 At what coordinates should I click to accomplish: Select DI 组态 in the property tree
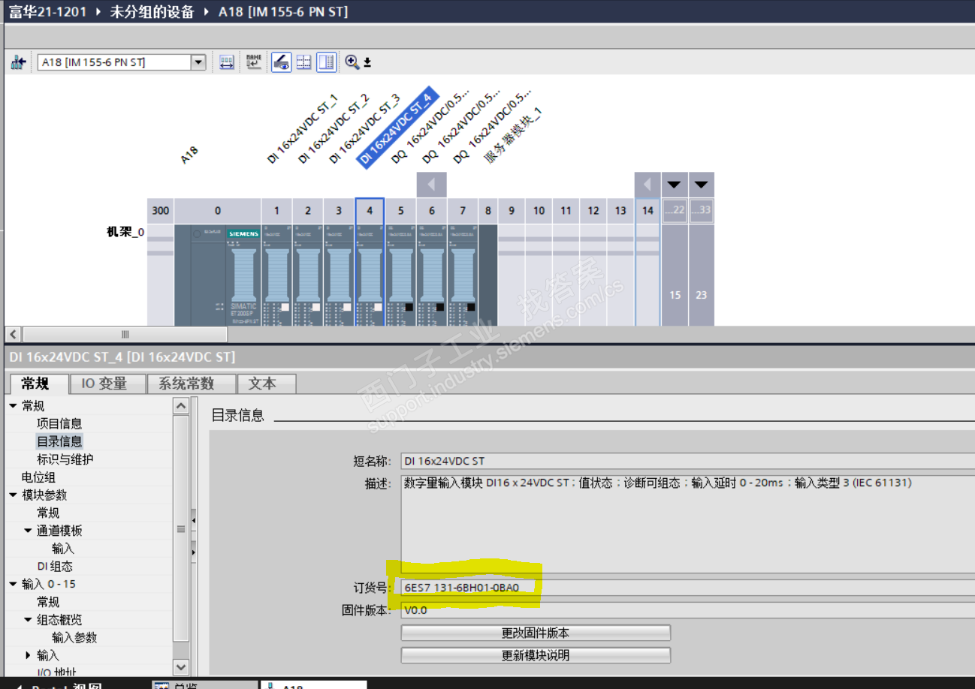click(x=55, y=567)
